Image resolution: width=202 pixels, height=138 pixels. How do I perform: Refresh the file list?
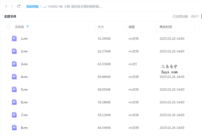tap(19, 6)
